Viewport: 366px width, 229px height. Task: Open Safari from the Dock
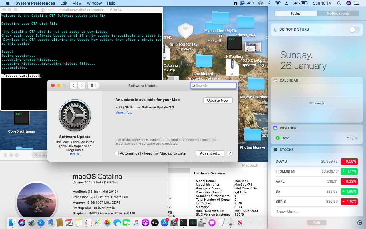(x=41, y=222)
